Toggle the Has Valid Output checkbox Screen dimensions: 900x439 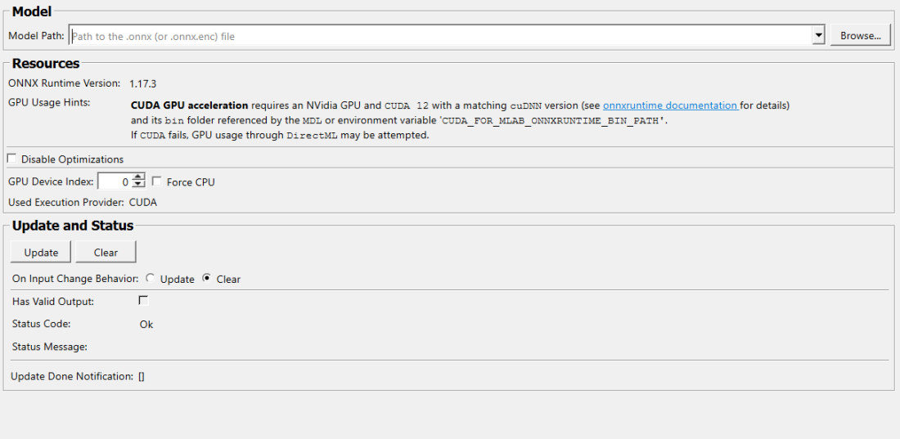[144, 301]
